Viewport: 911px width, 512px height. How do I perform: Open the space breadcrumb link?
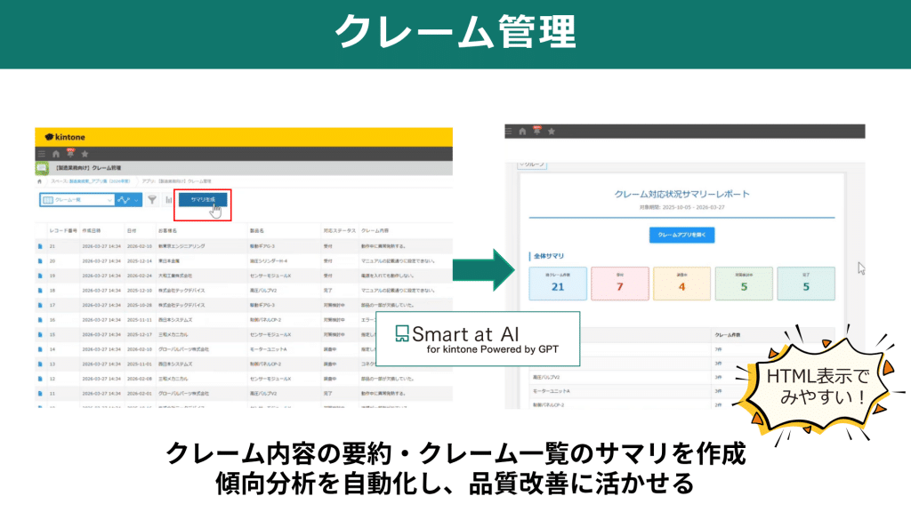(90, 181)
